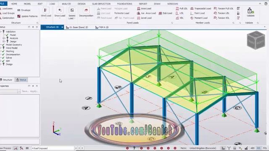This screenshot has width=269, height=151.
Task: Select Model Geometry in Status tree
Action: pos(14,45)
